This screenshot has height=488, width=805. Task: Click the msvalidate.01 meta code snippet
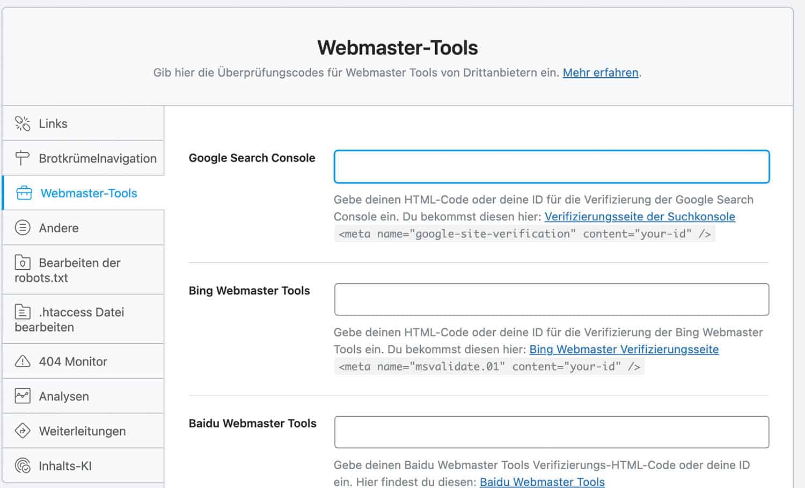[x=489, y=367]
